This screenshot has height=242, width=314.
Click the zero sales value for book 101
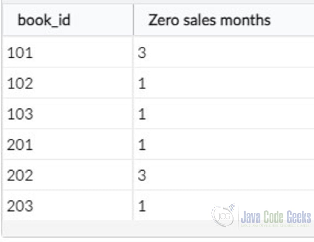(142, 53)
